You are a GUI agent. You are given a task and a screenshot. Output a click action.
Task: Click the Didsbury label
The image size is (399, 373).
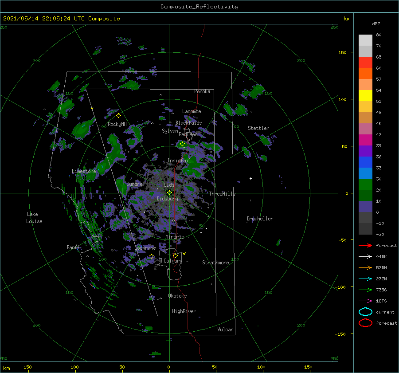168,199
